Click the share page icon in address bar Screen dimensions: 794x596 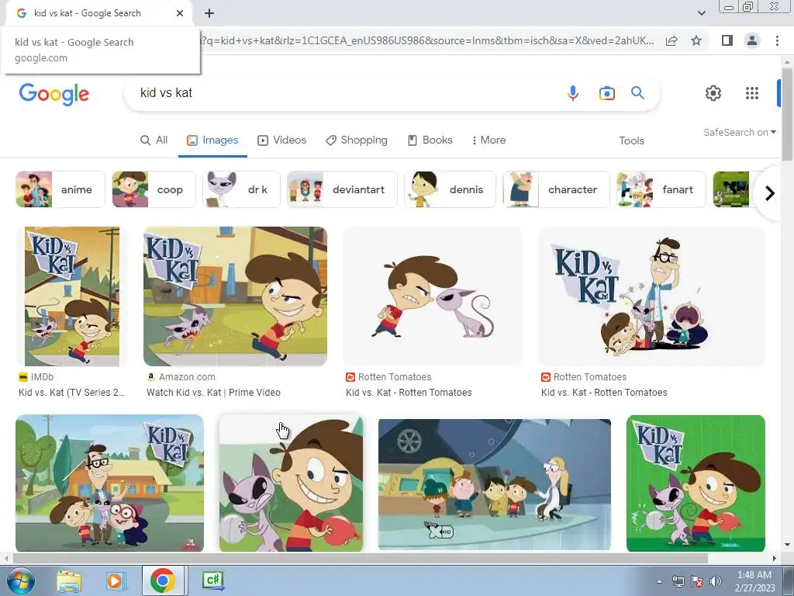[671, 40]
